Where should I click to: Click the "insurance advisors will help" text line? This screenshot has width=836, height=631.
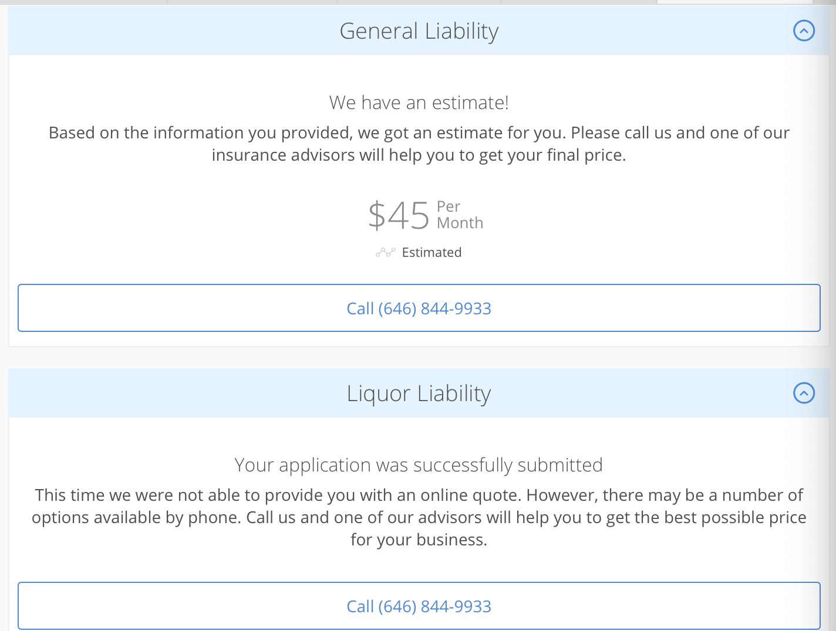(419, 155)
